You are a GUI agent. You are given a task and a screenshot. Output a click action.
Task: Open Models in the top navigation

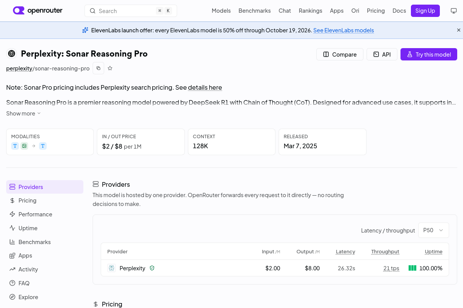[221, 11]
